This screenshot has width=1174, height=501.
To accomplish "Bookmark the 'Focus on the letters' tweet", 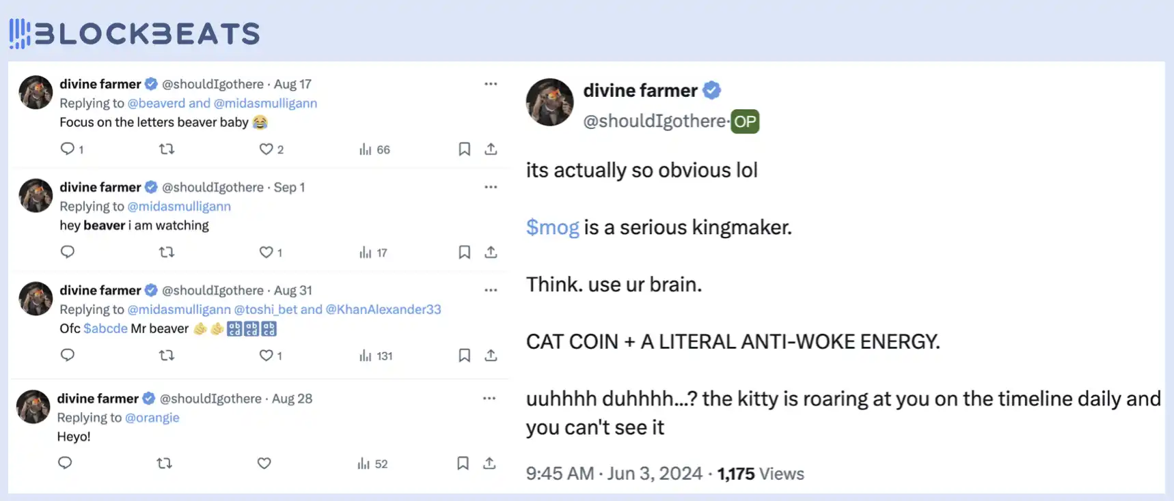I will tap(464, 149).
